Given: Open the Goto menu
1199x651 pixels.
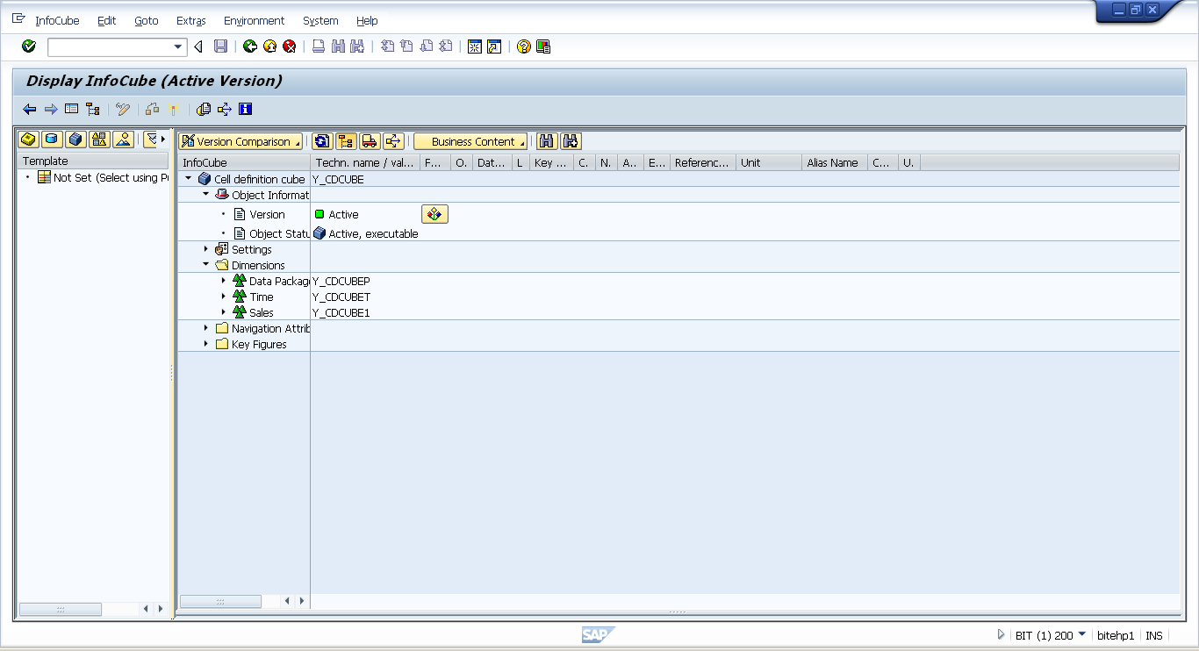Looking at the screenshot, I should point(147,20).
